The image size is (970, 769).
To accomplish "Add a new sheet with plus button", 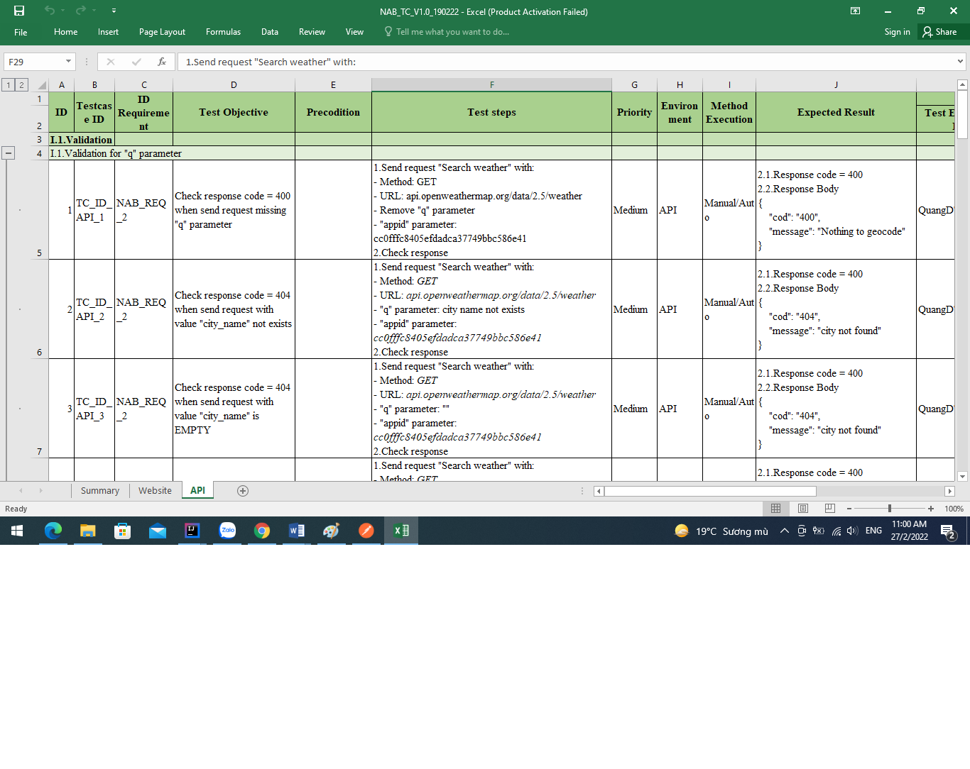I will pos(243,491).
